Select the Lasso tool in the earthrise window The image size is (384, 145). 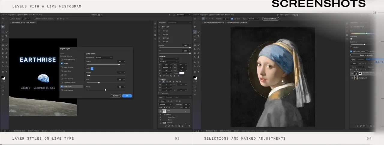coord(6,32)
